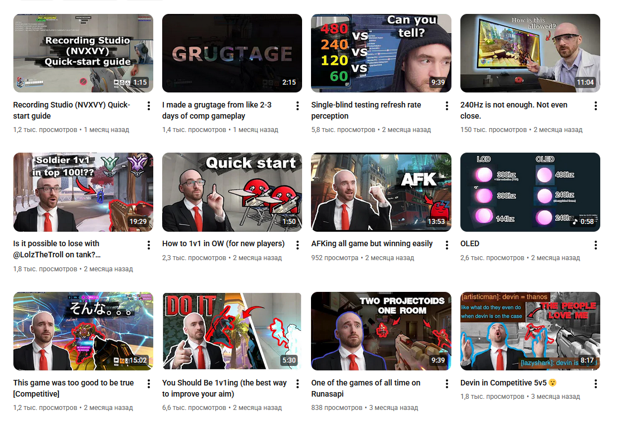
Task: Open the 480 vs 240 refresh rate thumbnail
Action: (x=381, y=53)
